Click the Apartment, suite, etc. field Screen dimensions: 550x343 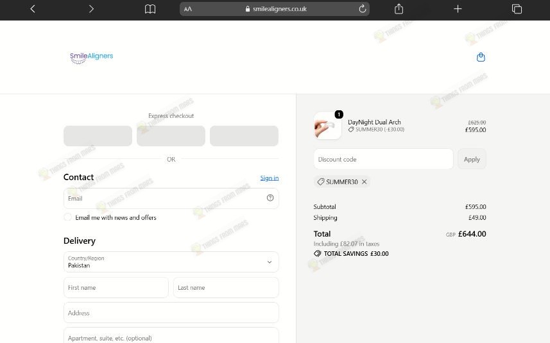tap(171, 336)
